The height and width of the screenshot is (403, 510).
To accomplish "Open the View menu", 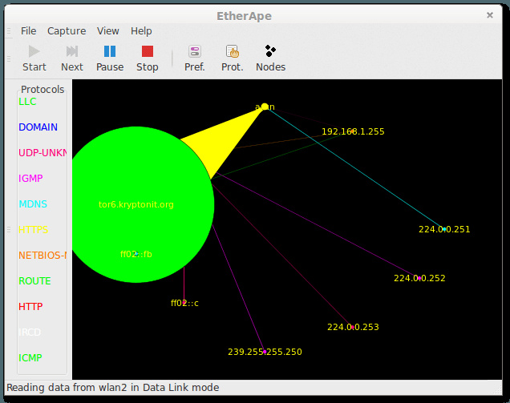I will tap(108, 31).
